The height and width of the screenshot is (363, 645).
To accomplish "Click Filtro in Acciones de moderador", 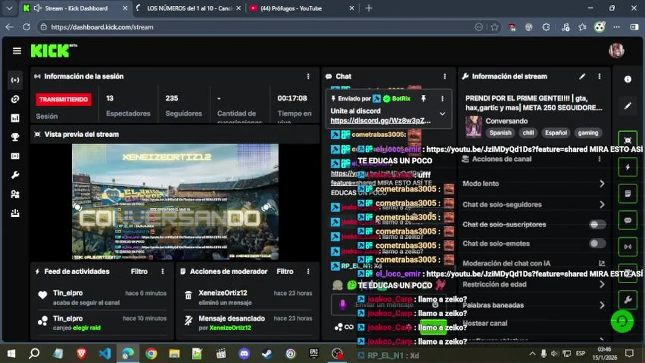I will tap(285, 271).
